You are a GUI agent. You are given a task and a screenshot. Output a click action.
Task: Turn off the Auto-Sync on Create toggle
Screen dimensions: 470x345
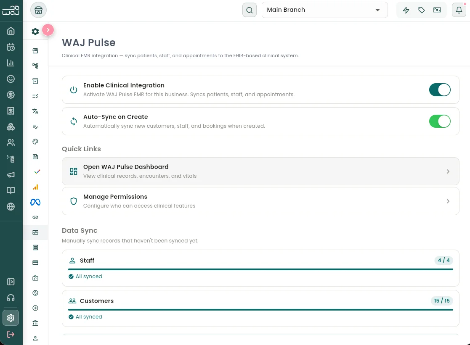[x=440, y=121]
